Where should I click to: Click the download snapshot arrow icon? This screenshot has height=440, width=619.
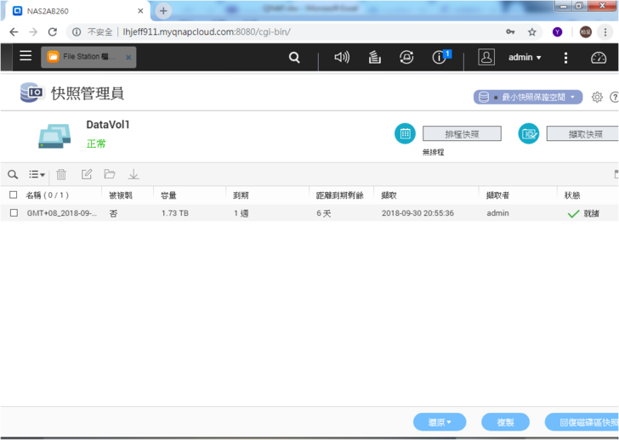pyautogui.click(x=133, y=174)
